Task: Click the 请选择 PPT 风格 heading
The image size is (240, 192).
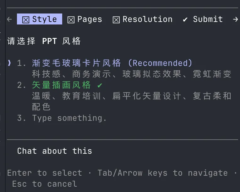Action: (44, 41)
